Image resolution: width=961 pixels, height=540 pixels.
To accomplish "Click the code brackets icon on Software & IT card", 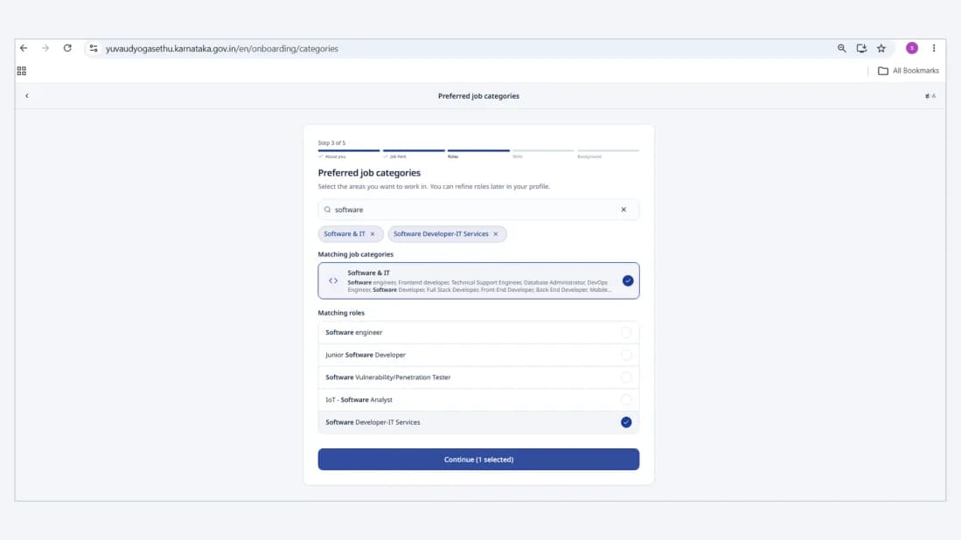I will 333,281.
